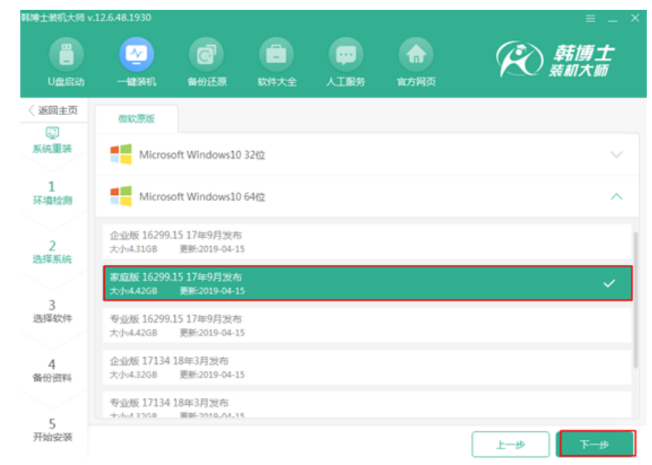652x465 pixels.
Task: Click step 4 备份资料 in sidebar
Action: click(x=52, y=371)
